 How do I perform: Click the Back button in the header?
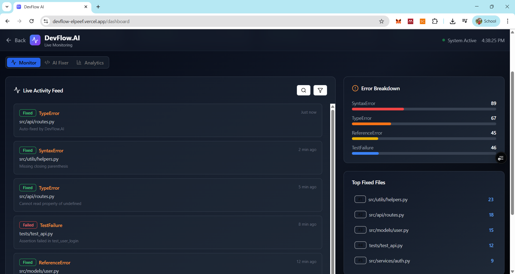pyautogui.click(x=16, y=40)
